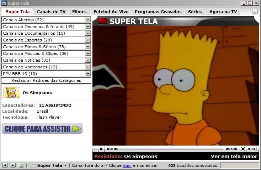Minimize the Super Tela window

[x=244, y=3]
